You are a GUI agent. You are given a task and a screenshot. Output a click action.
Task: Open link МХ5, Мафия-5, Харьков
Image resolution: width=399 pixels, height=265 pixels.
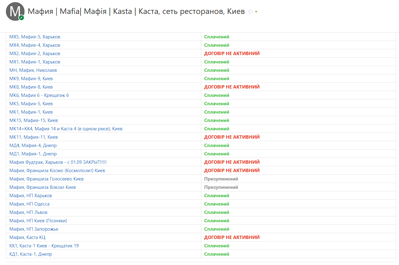point(35,37)
